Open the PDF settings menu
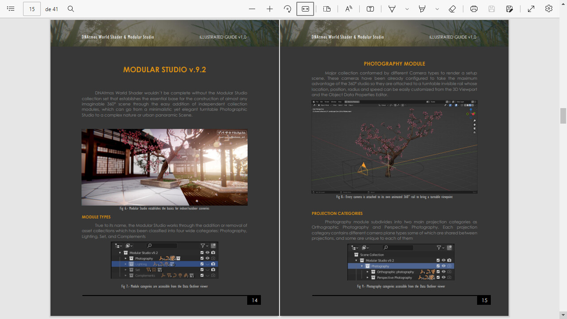 click(548, 9)
